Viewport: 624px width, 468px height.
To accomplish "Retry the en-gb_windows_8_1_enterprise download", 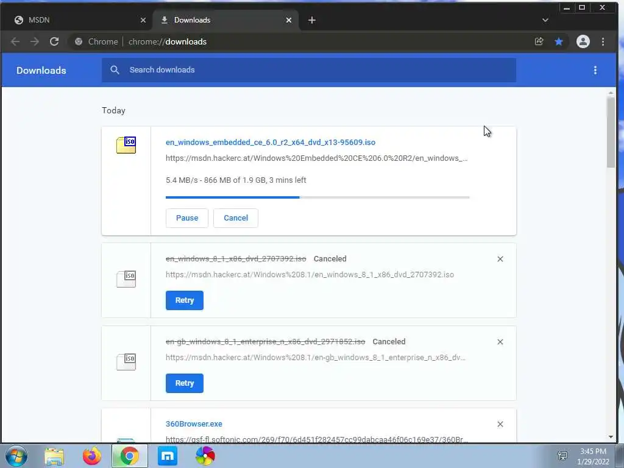I will (x=184, y=383).
